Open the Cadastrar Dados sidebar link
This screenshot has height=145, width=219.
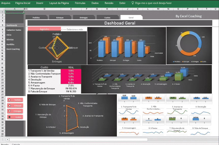pos(14,30)
